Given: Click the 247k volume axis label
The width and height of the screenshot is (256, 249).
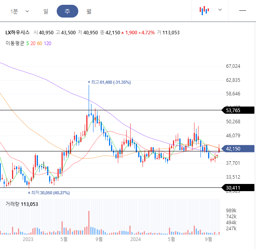Looking at the screenshot, I should [x=231, y=229].
